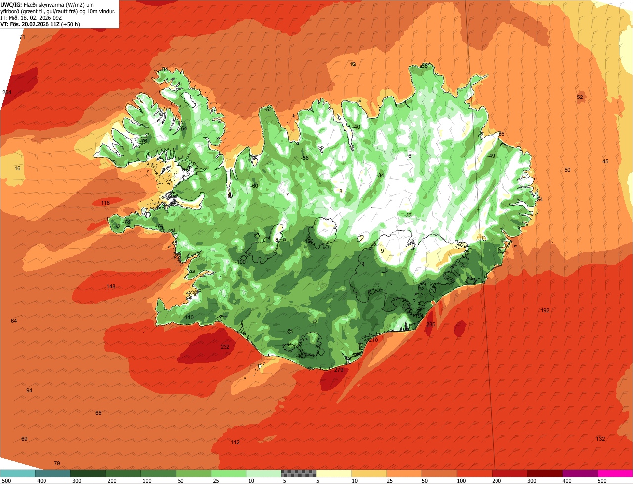
Task: Click the map value 52 in the northeast sea
Action: pos(580,97)
